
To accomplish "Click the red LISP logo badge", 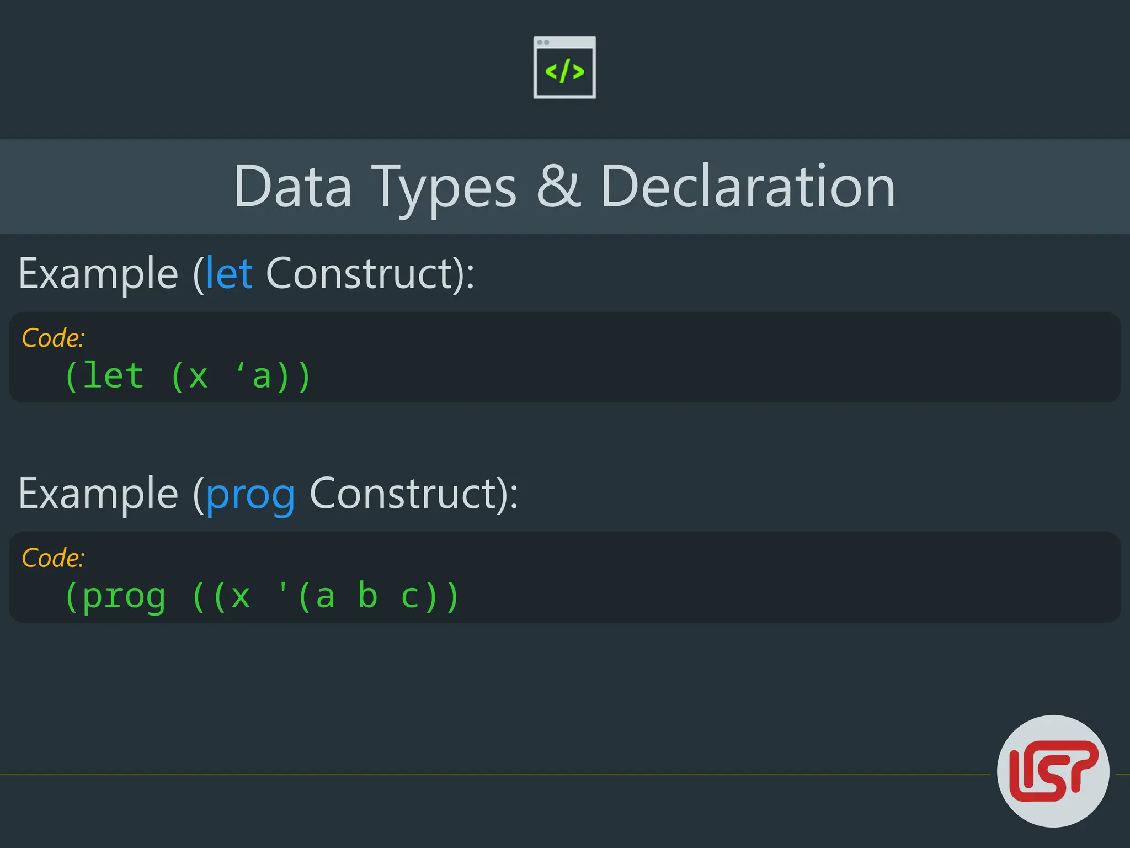I will tap(1053, 771).
